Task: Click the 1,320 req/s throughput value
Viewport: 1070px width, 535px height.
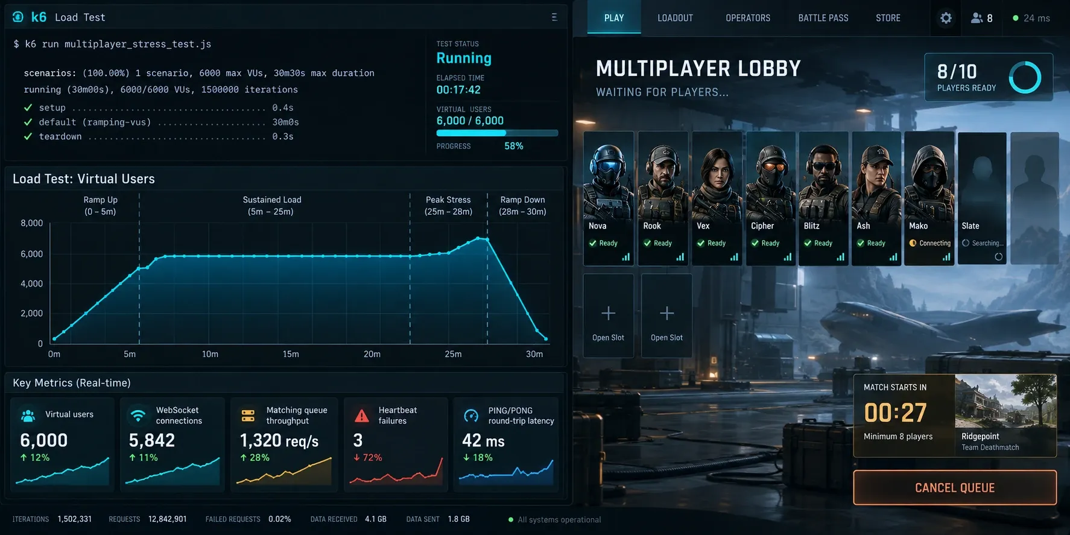Action: pos(279,441)
